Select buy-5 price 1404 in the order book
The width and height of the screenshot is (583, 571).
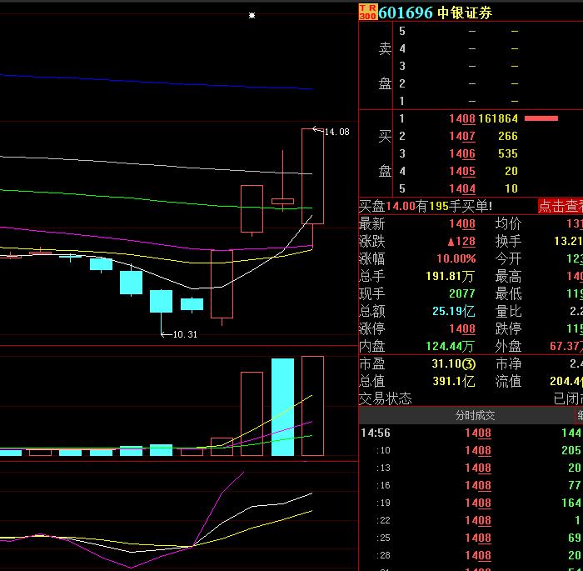pos(461,188)
